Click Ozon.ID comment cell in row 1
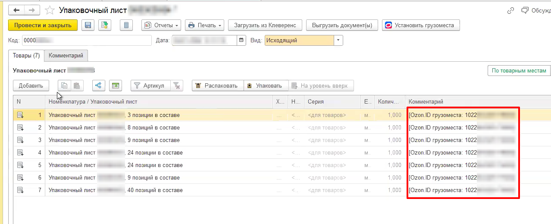Screen dimensions: 551x224 click(478, 115)
